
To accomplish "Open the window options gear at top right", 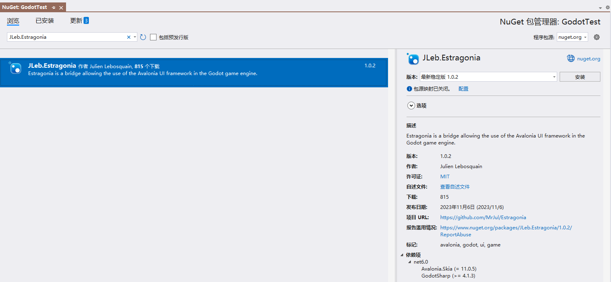I will click(x=607, y=7).
